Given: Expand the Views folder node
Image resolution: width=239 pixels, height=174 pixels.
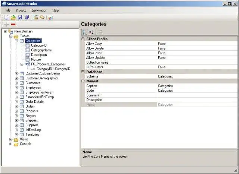Looking at the screenshot, I should [11, 139].
